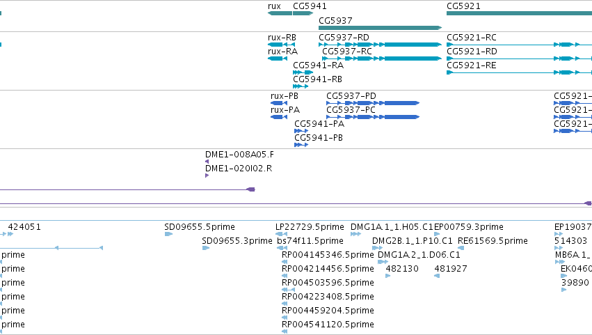Select SD09655.3prime EST
592x335 pixels.
tap(237, 241)
